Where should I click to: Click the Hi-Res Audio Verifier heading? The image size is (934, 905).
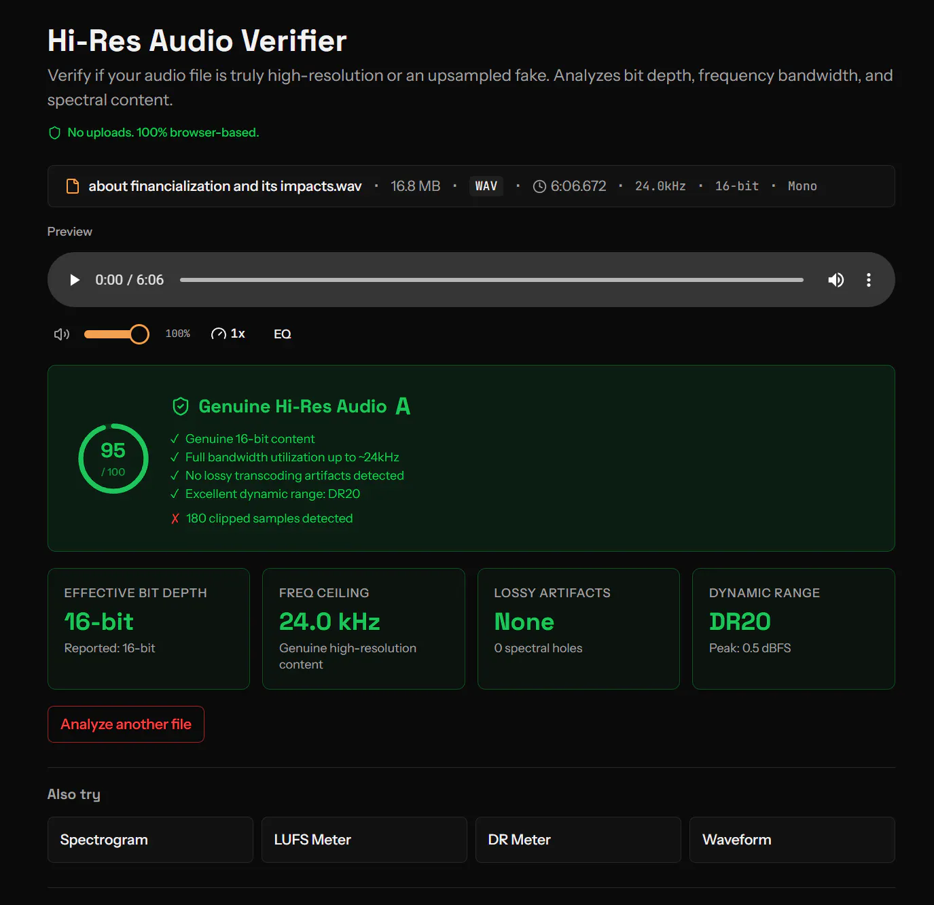click(197, 41)
